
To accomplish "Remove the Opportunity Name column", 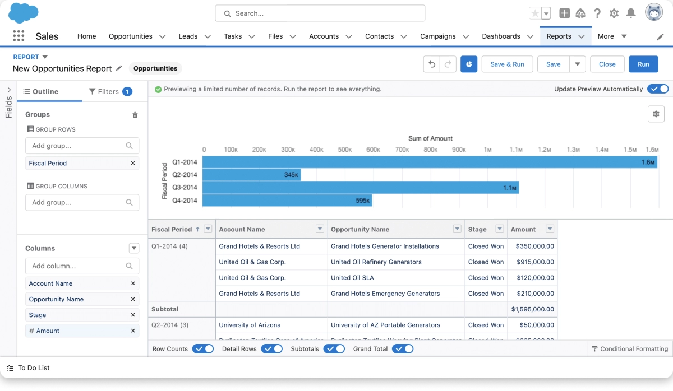I will [x=133, y=299].
